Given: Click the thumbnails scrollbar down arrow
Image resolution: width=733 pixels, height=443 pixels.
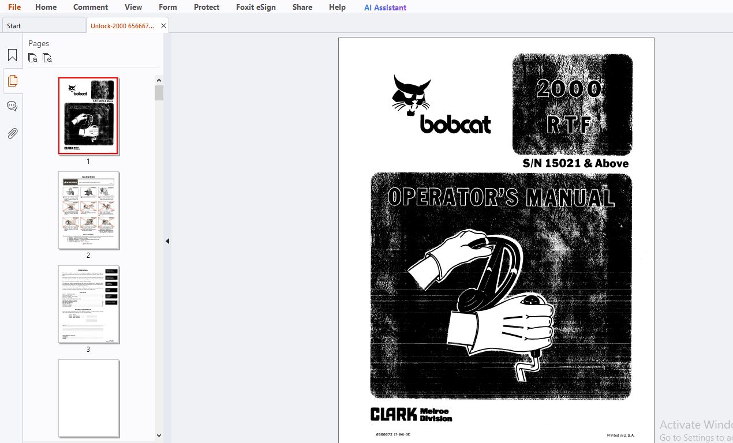Looking at the screenshot, I should coord(159,436).
